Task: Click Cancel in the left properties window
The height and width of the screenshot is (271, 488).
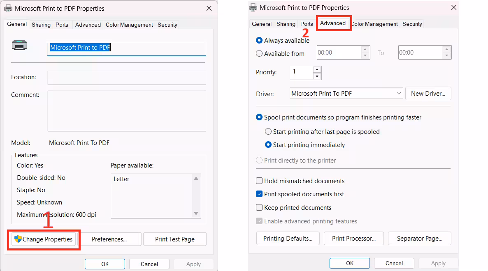Action: (x=149, y=264)
